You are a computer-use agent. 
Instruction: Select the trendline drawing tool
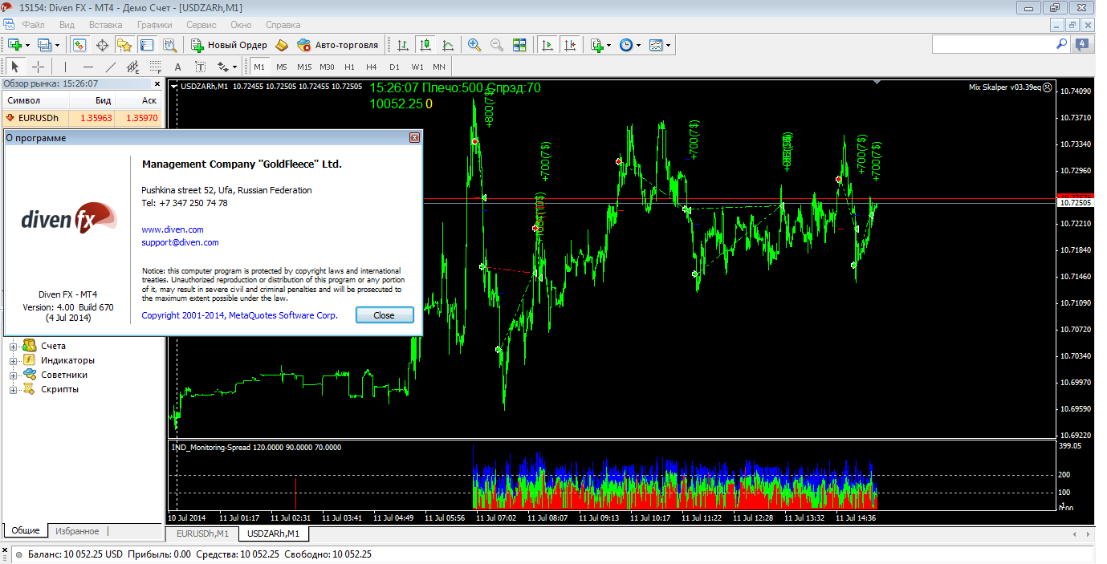[x=111, y=67]
